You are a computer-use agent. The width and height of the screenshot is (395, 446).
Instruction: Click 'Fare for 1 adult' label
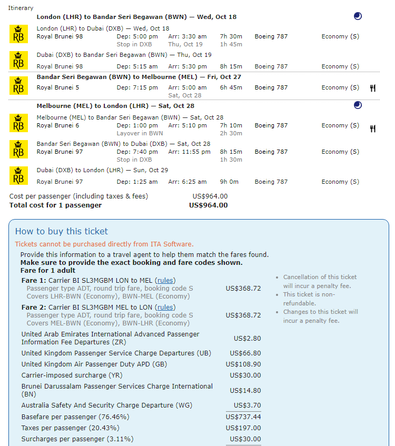click(x=48, y=271)
